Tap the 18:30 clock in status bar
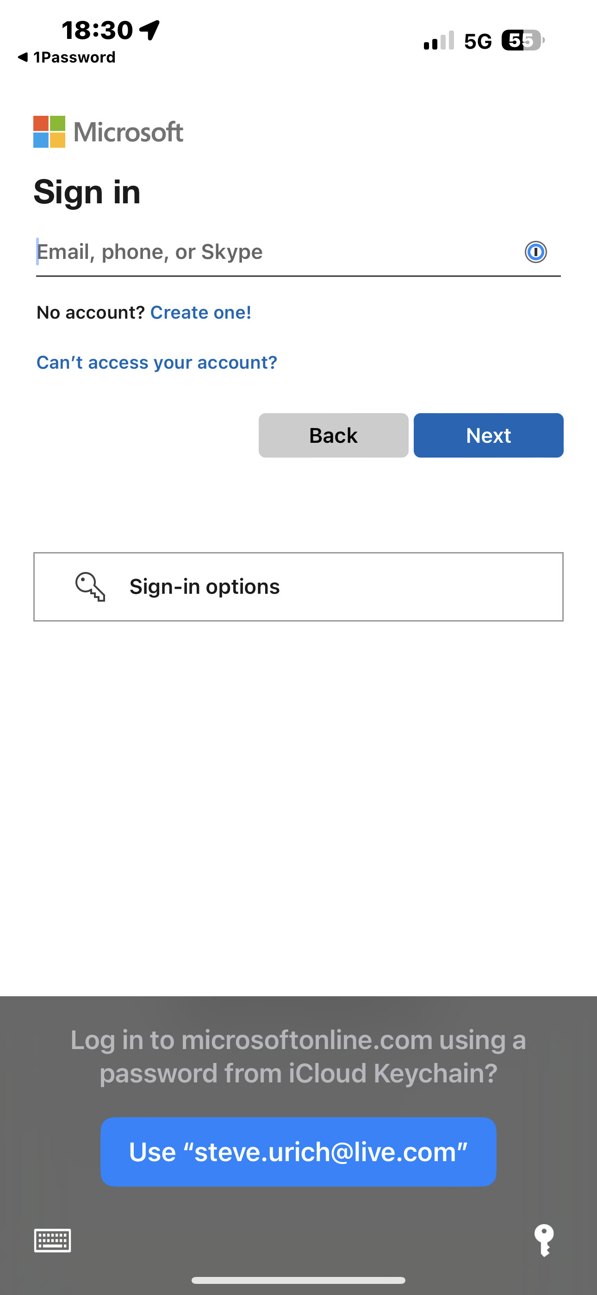This screenshot has width=597, height=1295. (x=97, y=30)
